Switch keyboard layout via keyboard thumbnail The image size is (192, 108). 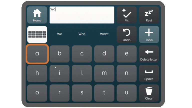pos(37,34)
